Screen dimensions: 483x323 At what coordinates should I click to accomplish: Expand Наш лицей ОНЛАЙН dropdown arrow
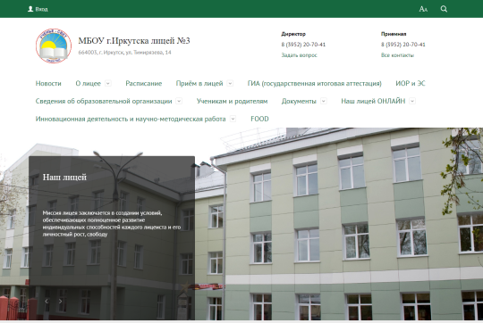click(x=412, y=101)
